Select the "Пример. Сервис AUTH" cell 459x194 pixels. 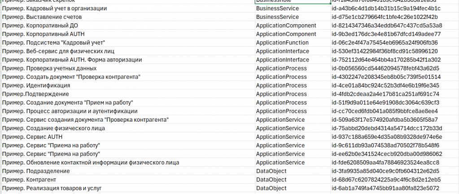(x=32, y=137)
